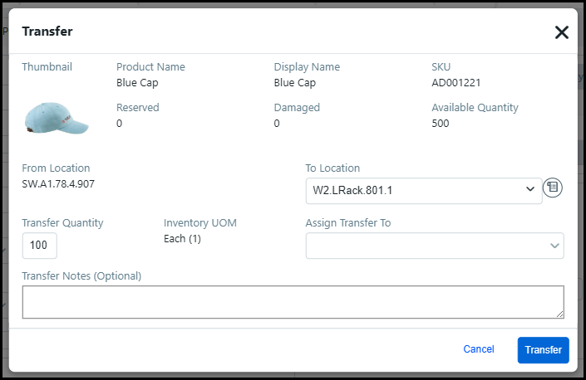Viewport: 586px width, 380px height.
Task: Open the location list icon beside To Location
Action: [x=553, y=188]
